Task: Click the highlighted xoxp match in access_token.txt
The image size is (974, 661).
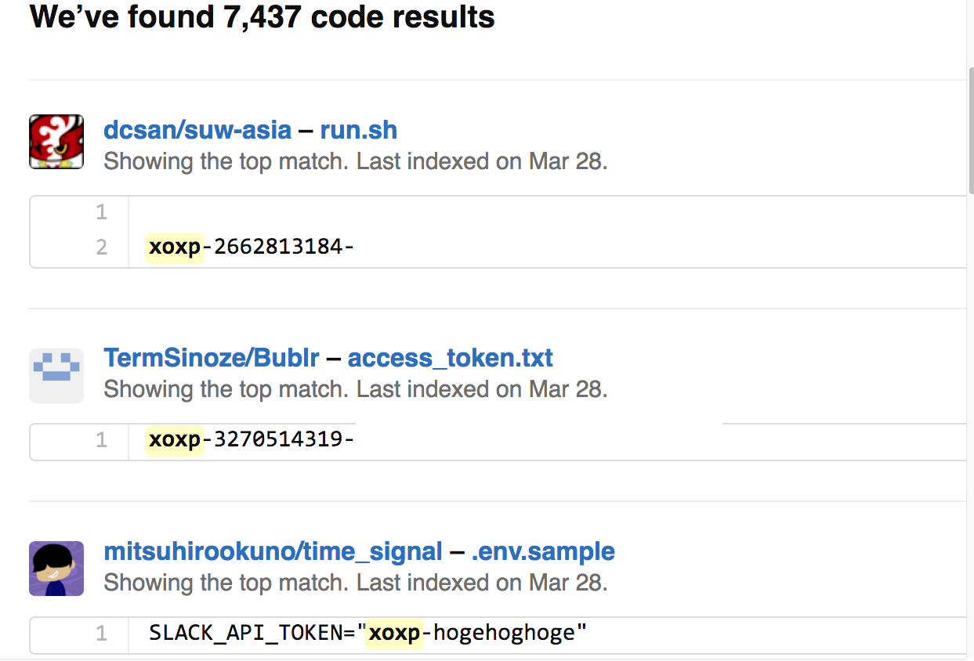Action: [x=175, y=440]
